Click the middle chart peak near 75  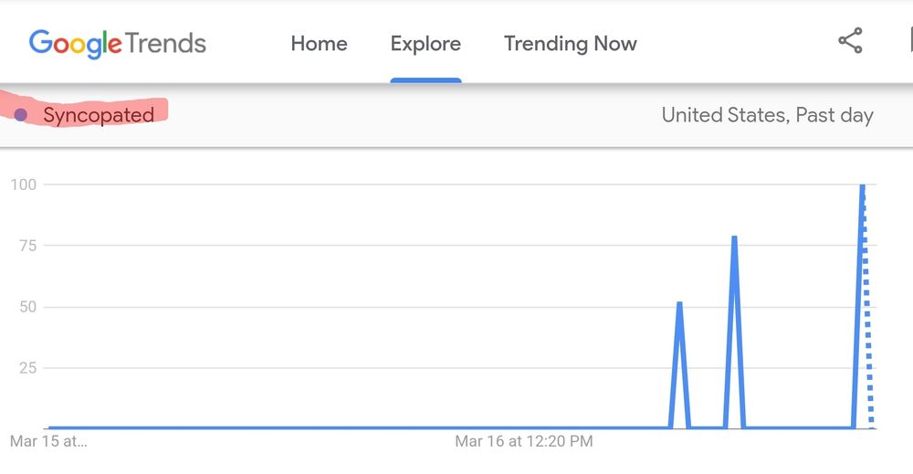(x=734, y=238)
